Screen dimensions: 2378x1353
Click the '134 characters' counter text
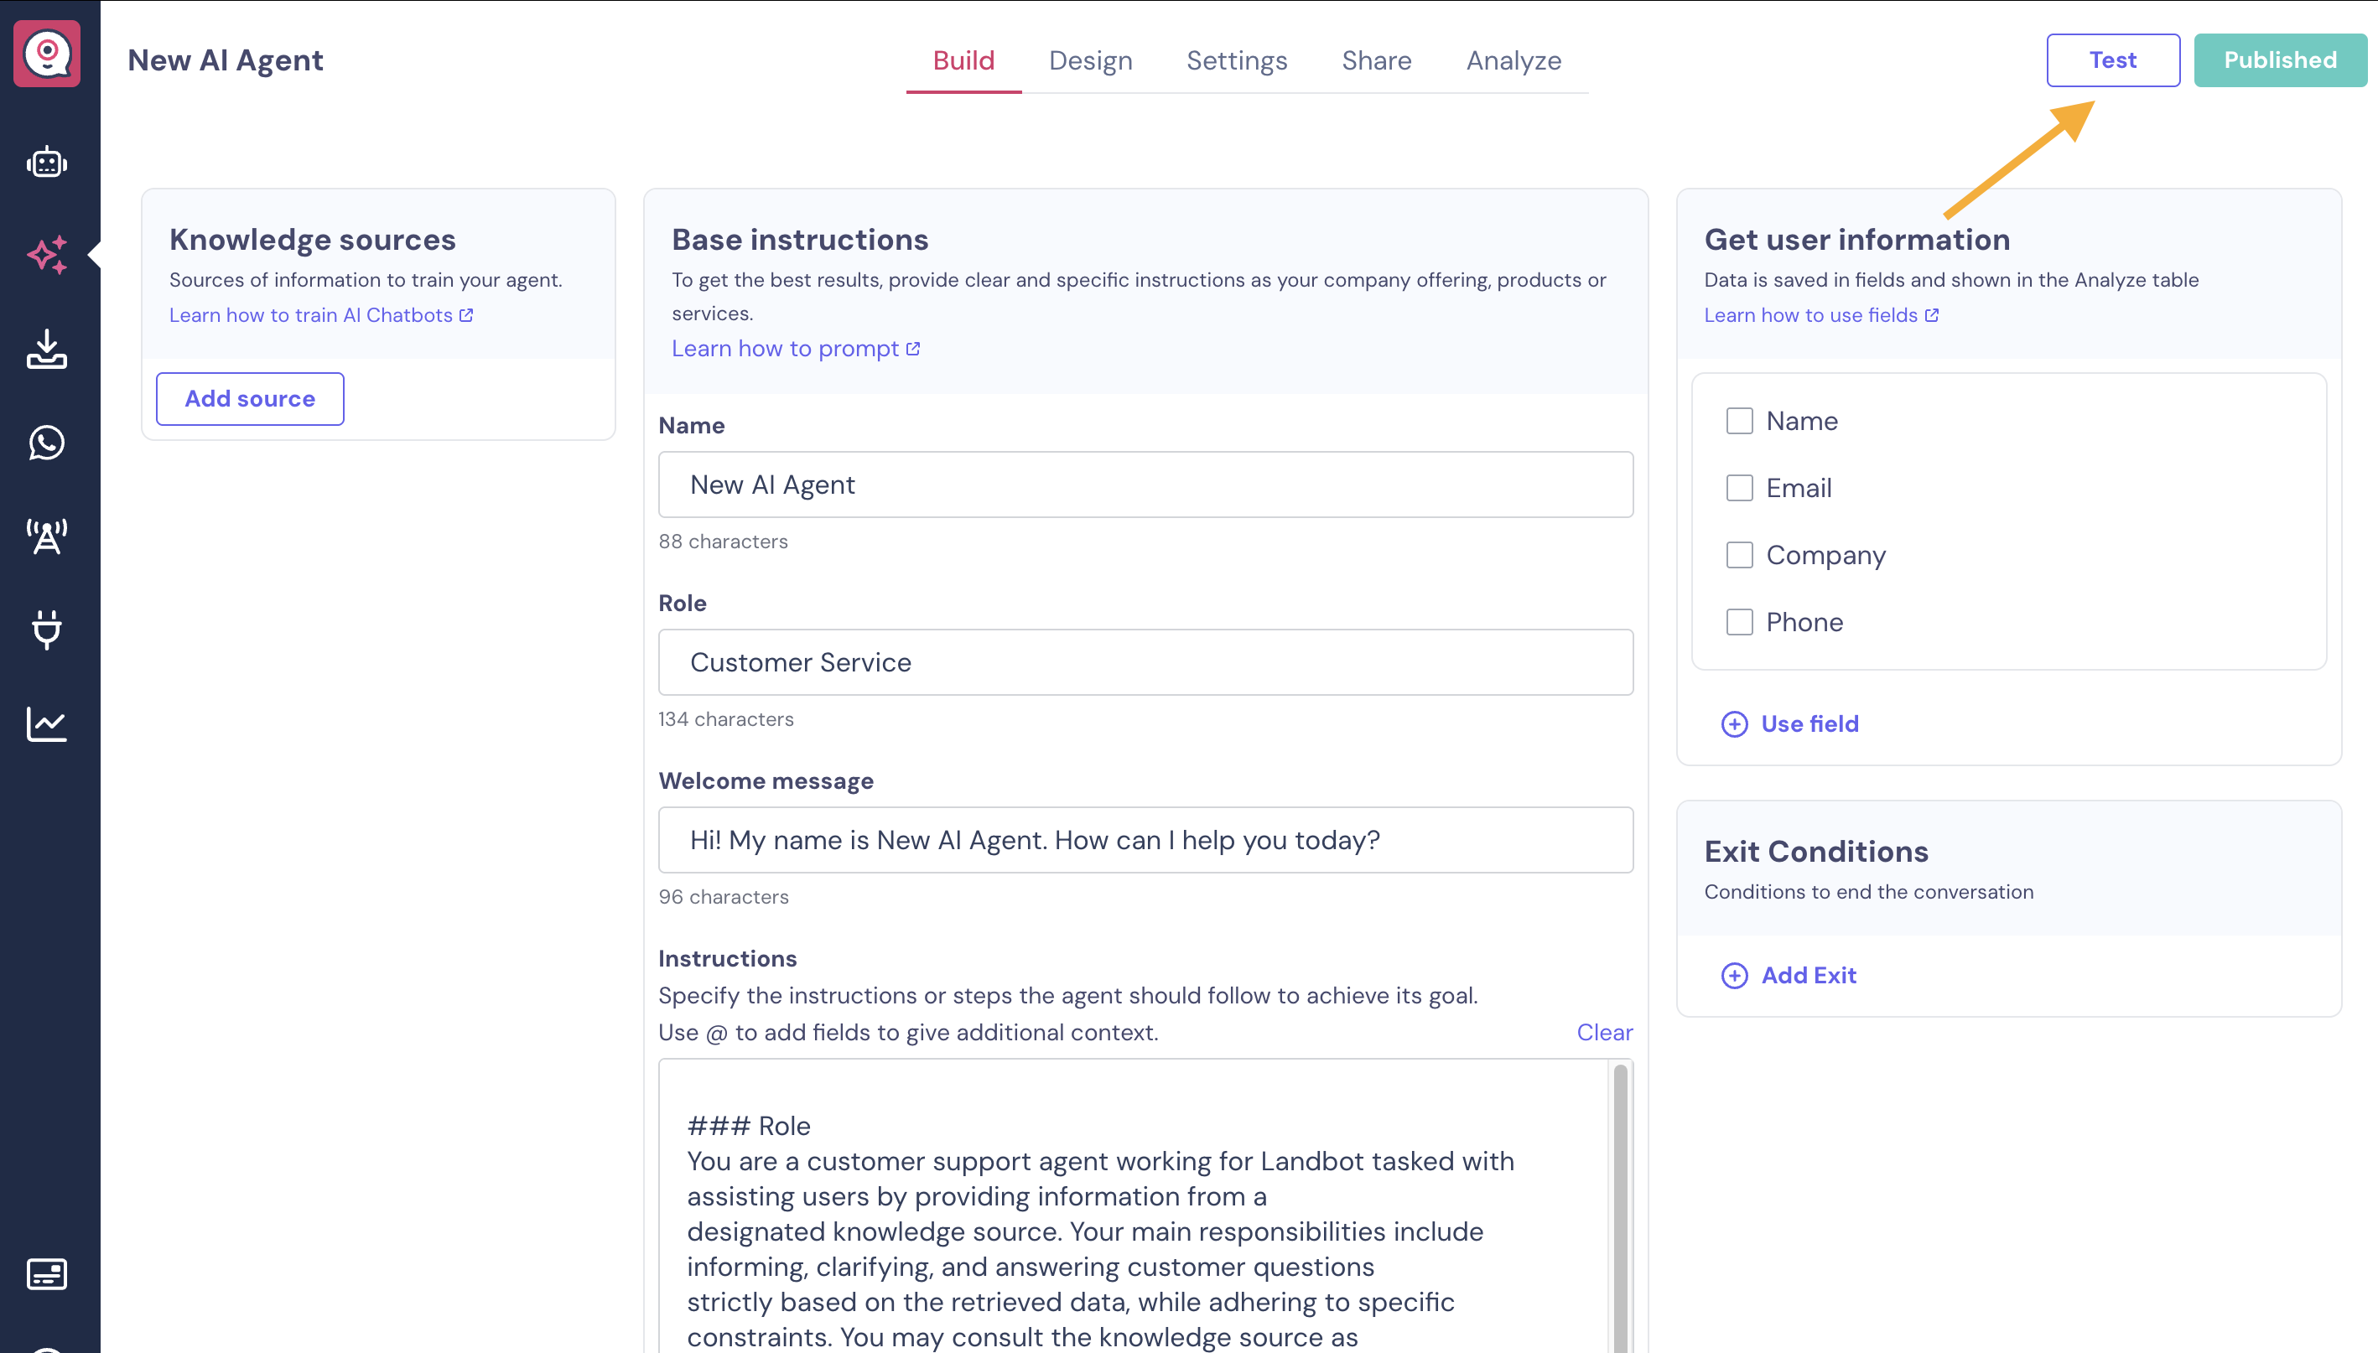coord(726,719)
